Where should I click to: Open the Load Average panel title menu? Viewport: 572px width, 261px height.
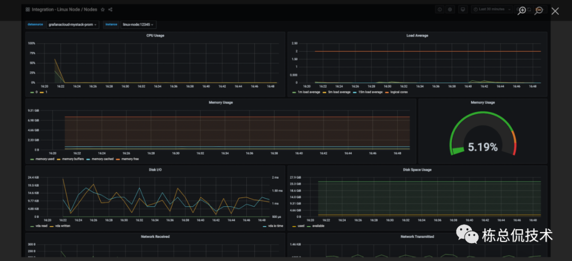point(417,36)
